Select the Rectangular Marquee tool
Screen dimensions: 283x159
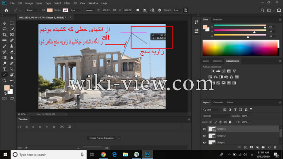[12, 23]
